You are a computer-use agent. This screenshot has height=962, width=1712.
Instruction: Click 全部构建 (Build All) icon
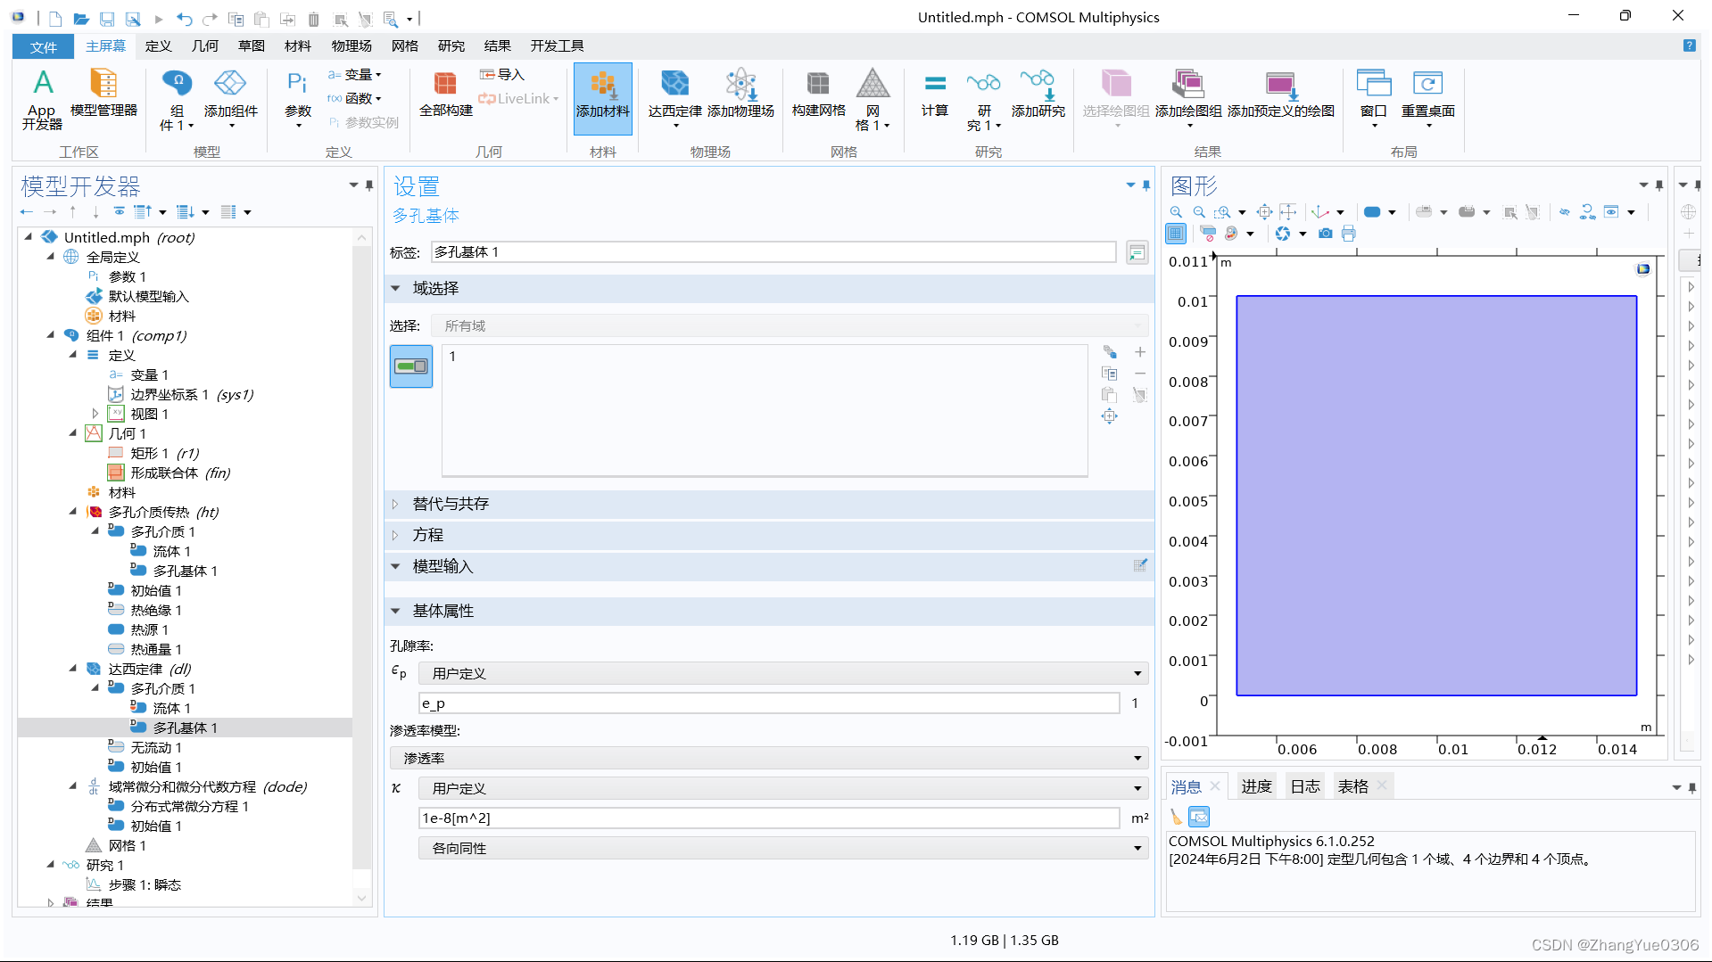click(x=445, y=93)
